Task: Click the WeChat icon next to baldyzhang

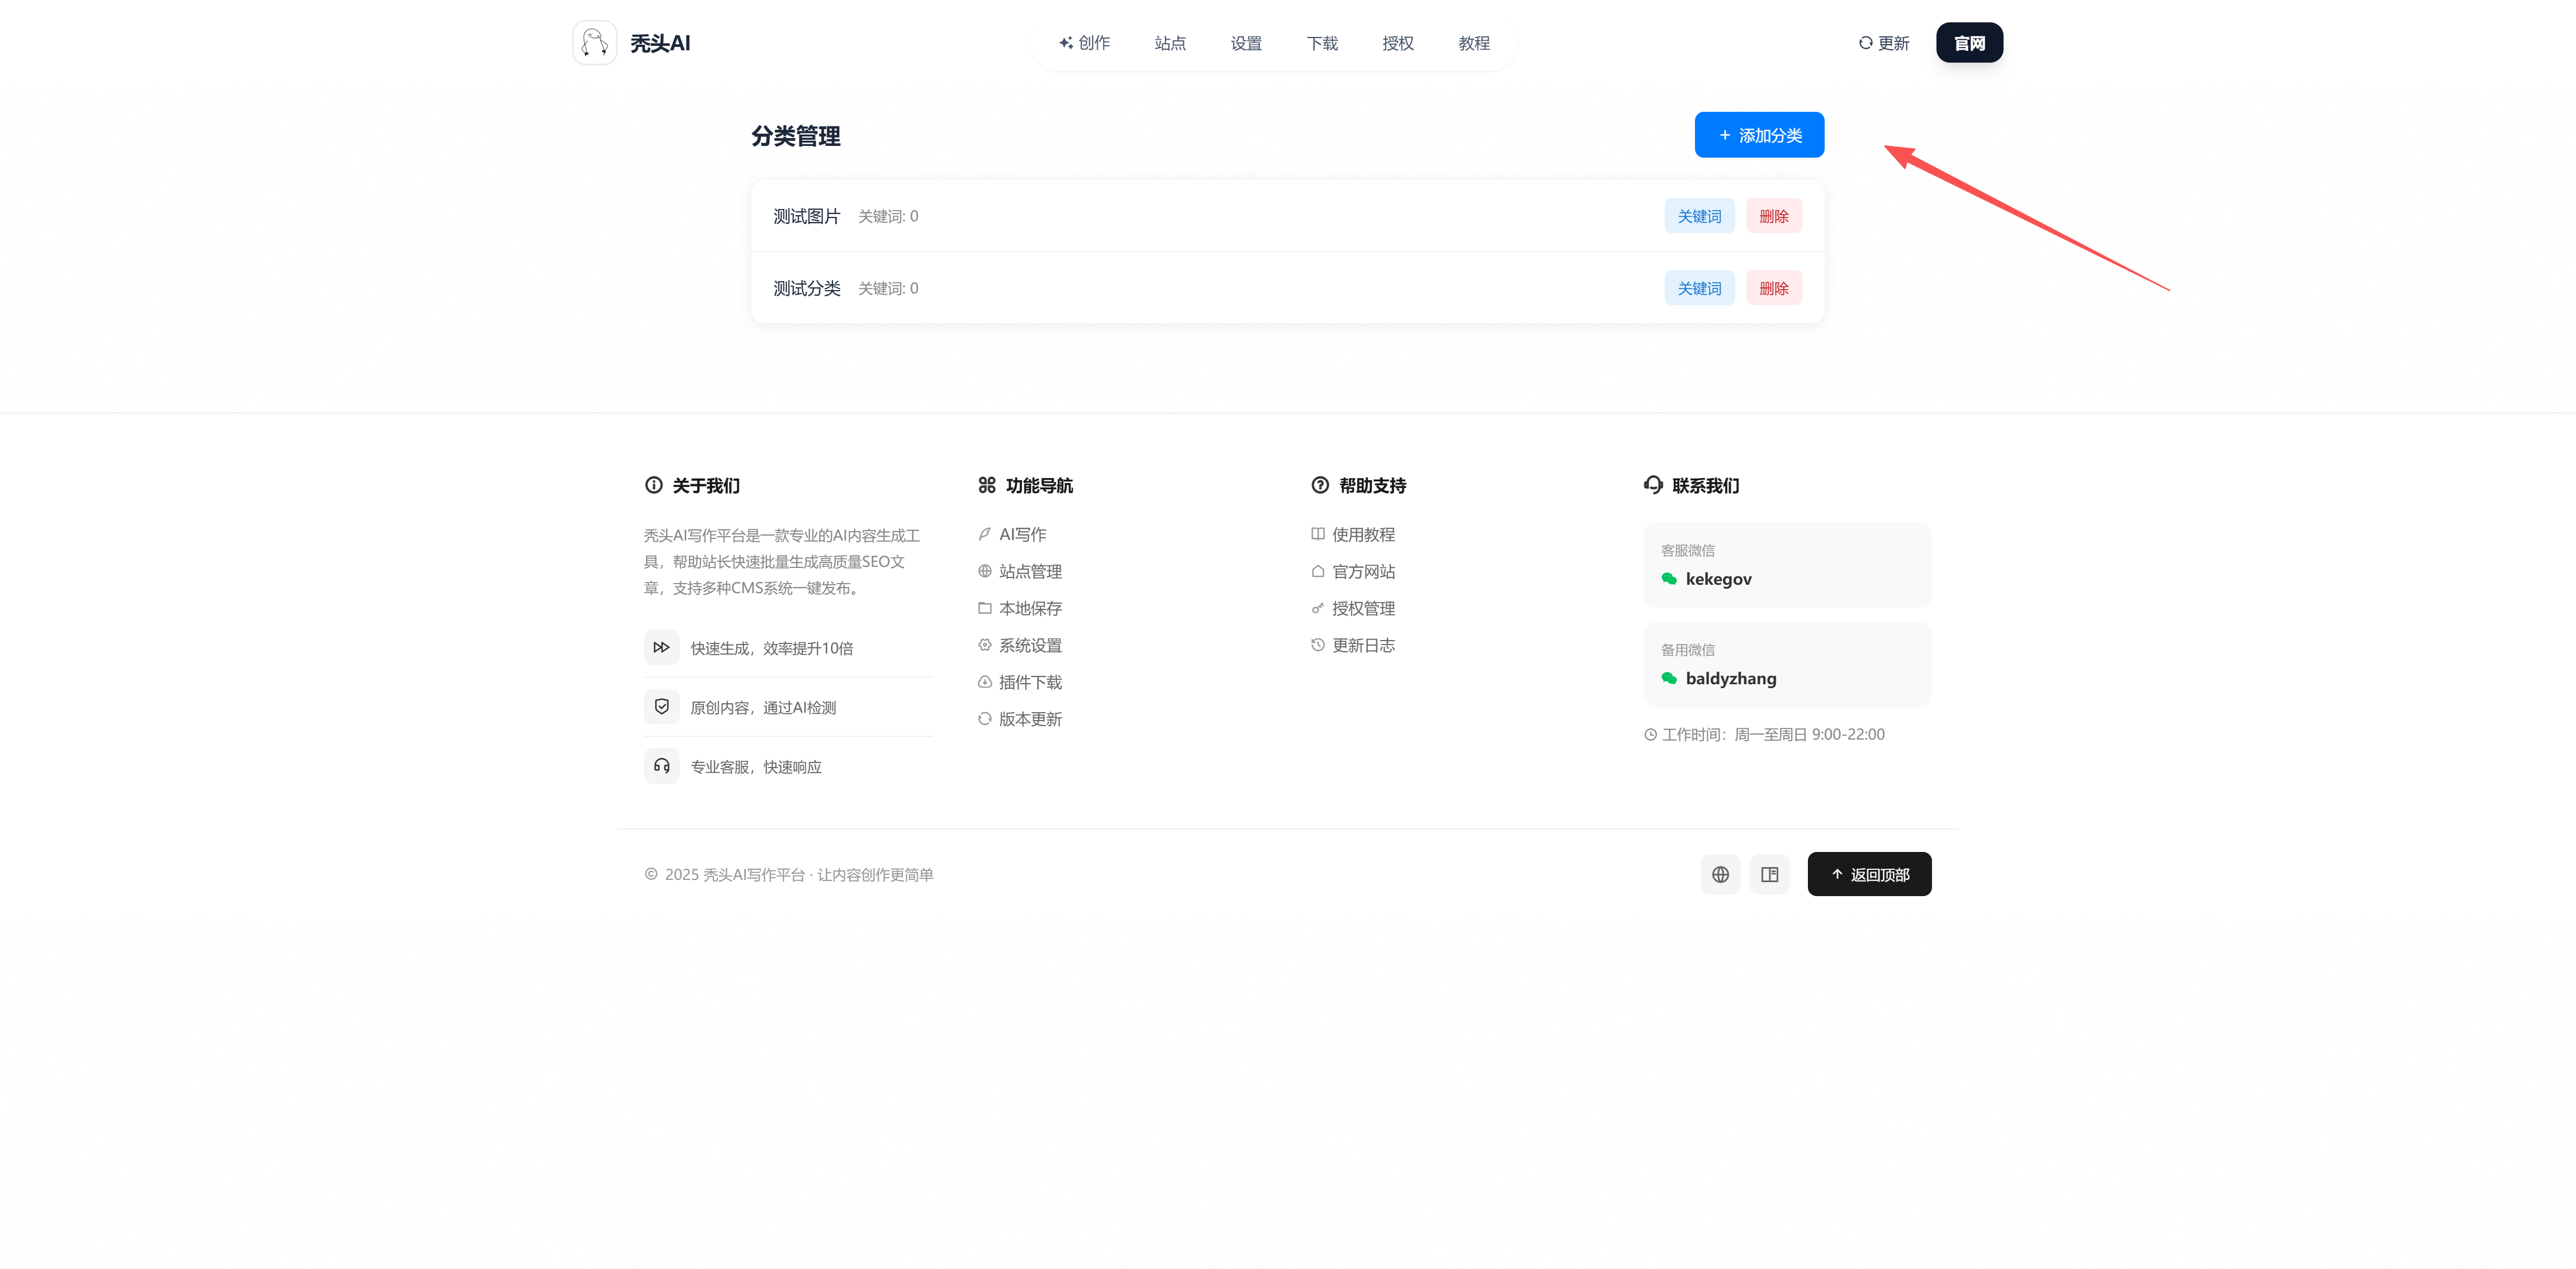Action: click(x=1668, y=678)
